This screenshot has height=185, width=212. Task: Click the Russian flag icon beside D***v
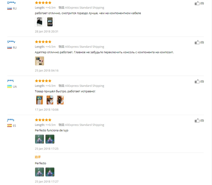coord(10,8)
